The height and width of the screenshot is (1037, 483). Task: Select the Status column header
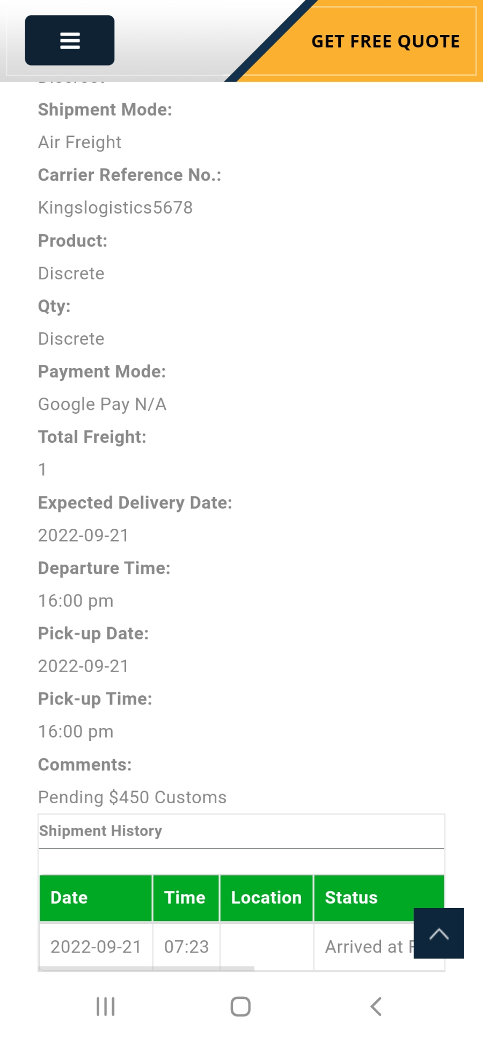click(x=379, y=898)
